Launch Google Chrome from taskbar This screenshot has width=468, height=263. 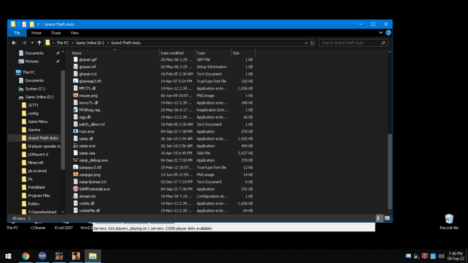[x=25, y=256]
